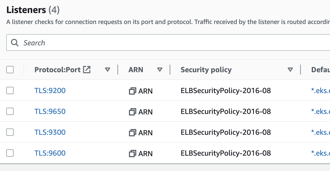The image size is (330, 171).
Task: Click the TLS:9300 listener link
Action: 50,132
